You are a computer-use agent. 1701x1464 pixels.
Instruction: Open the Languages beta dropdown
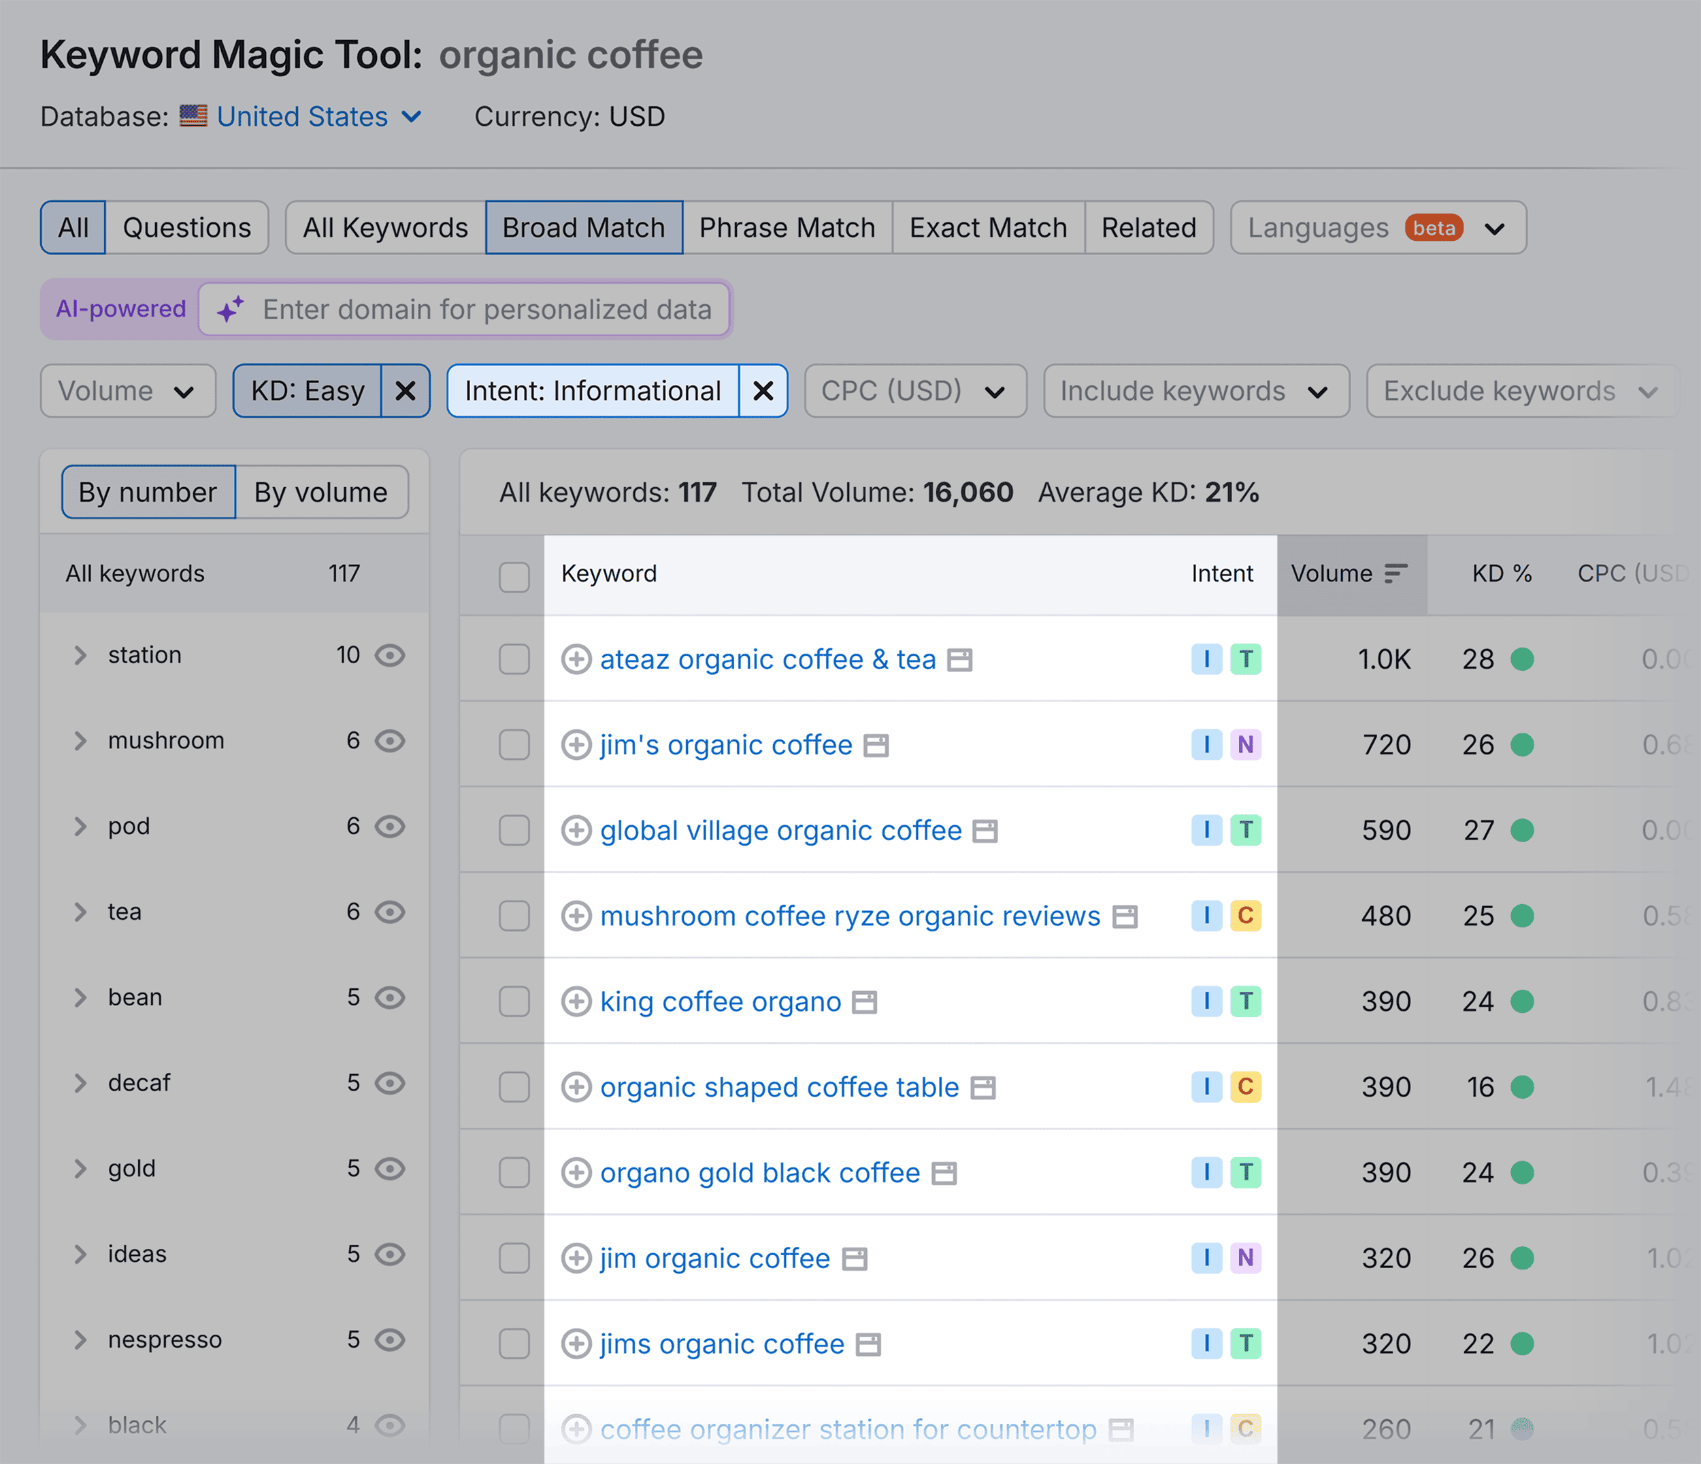point(1378,227)
